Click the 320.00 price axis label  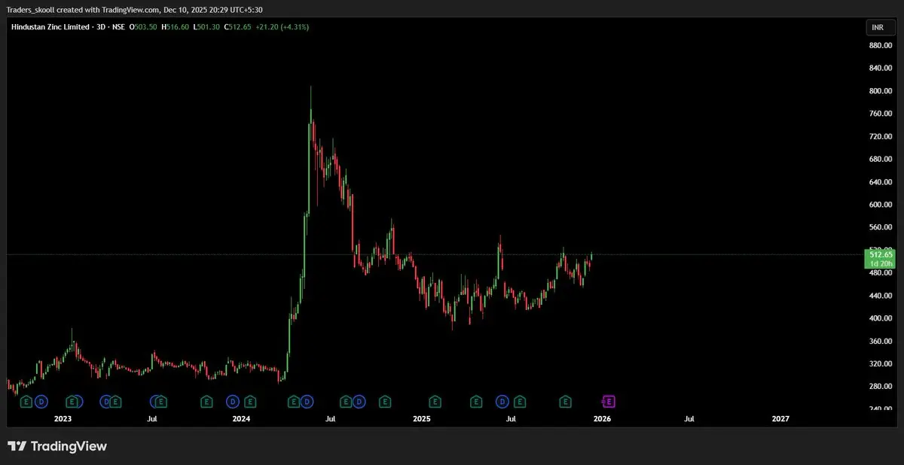click(881, 363)
